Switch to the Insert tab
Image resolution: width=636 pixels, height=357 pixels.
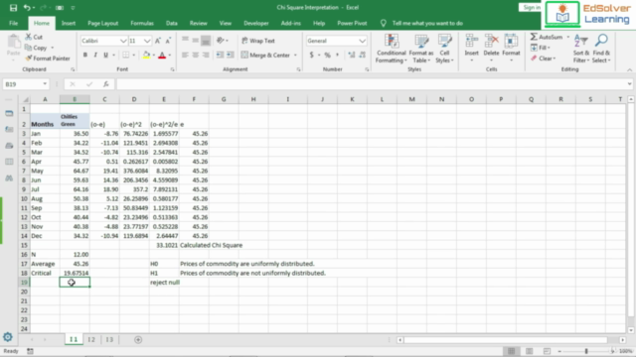click(x=69, y=24)
